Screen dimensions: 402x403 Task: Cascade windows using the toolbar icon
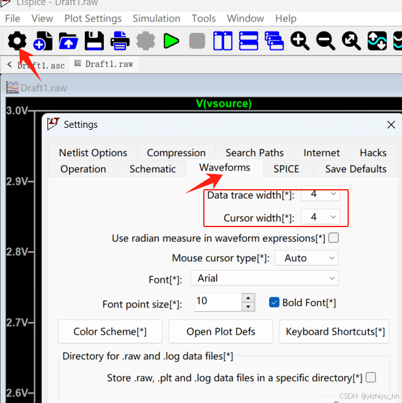274,40
